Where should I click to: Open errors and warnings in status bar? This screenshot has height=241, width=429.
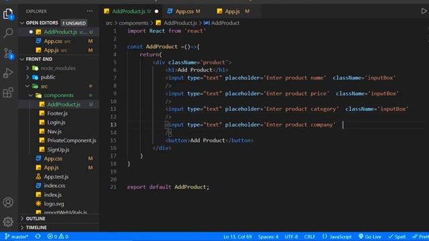[x=58, y=236]
